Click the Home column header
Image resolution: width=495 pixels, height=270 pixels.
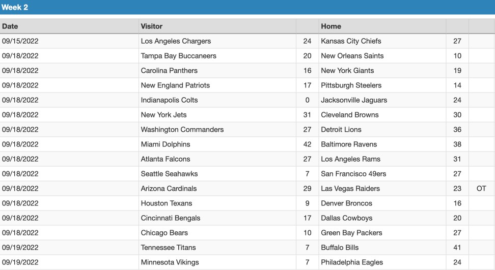[382, 26]
